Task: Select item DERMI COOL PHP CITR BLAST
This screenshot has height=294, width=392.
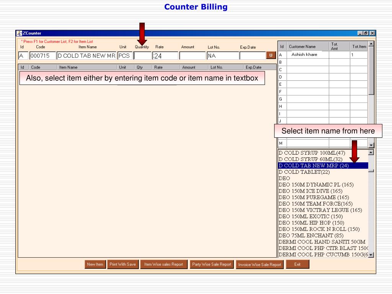Action: pos(323,248)
